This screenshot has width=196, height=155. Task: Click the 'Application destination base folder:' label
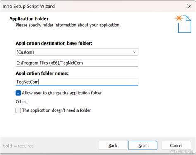click(x=54, y=43)
